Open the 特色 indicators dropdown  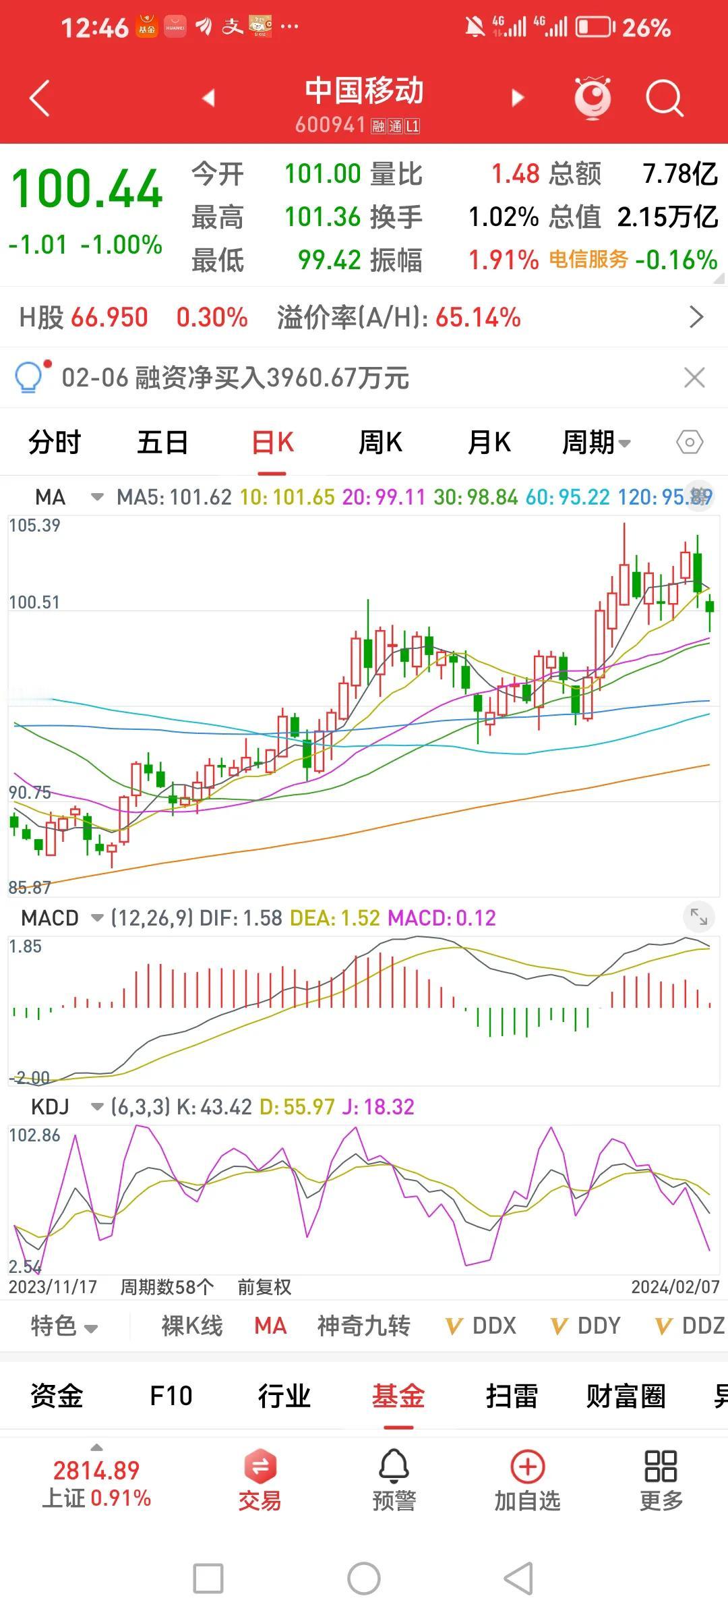tap(65, 1326)
